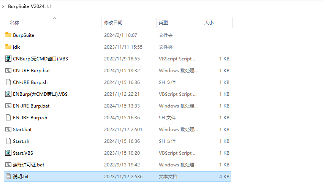Expand the breadcrumb chevron before BurpSuite V2024.1.1
The width and height of the screenshot is (323, 182).
4,6
